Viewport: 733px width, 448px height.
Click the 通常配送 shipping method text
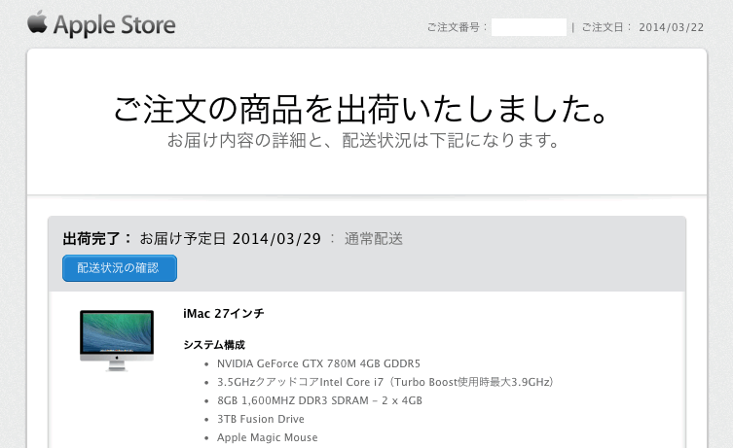[x=374, y=239]
